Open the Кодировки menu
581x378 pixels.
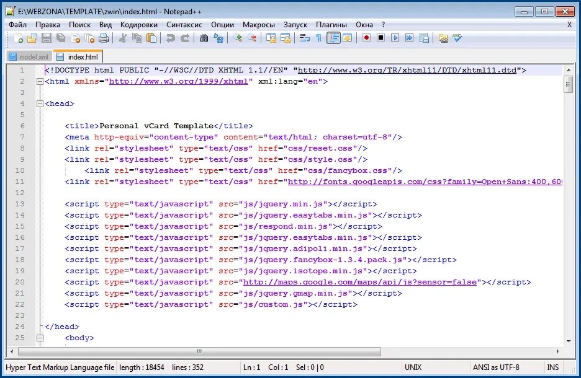pos(139,25)
